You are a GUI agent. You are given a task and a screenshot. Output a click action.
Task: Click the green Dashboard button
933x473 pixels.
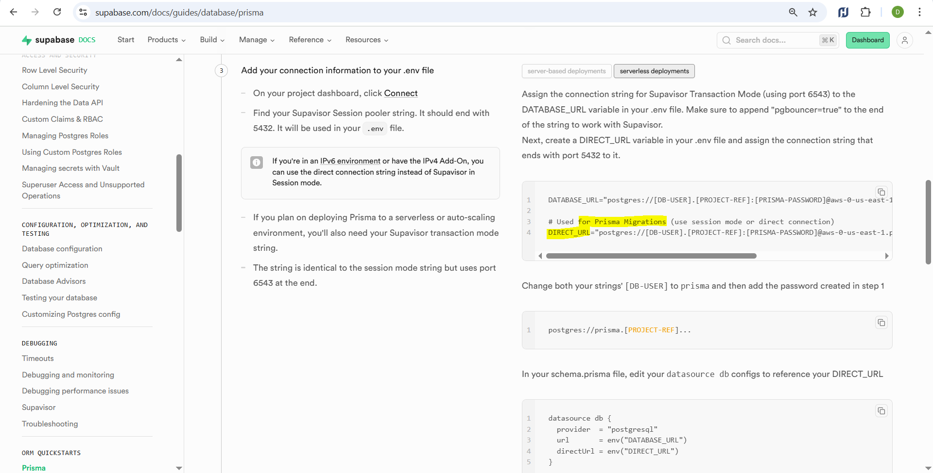[x=868, y=40]
